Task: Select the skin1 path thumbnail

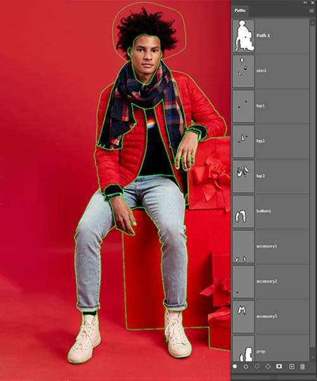Action: coord(243,71)
